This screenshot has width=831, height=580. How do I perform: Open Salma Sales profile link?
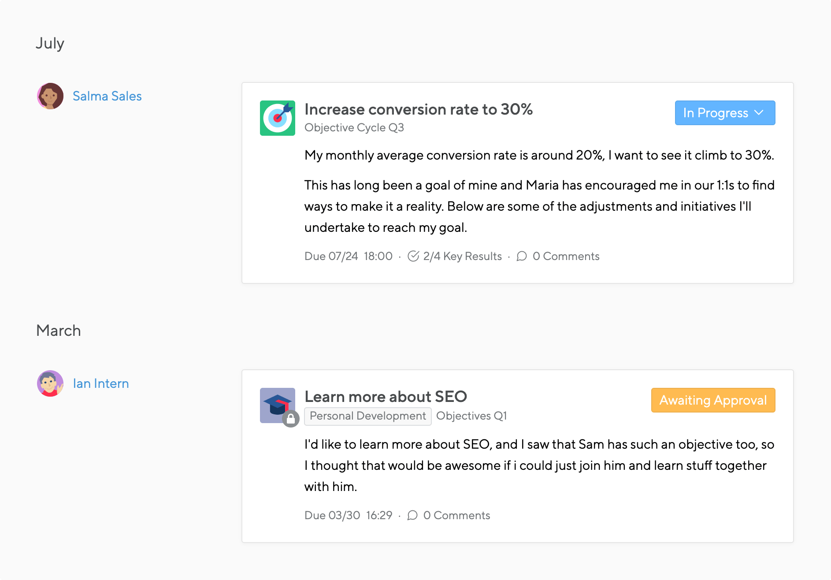(x=107, y=96)
